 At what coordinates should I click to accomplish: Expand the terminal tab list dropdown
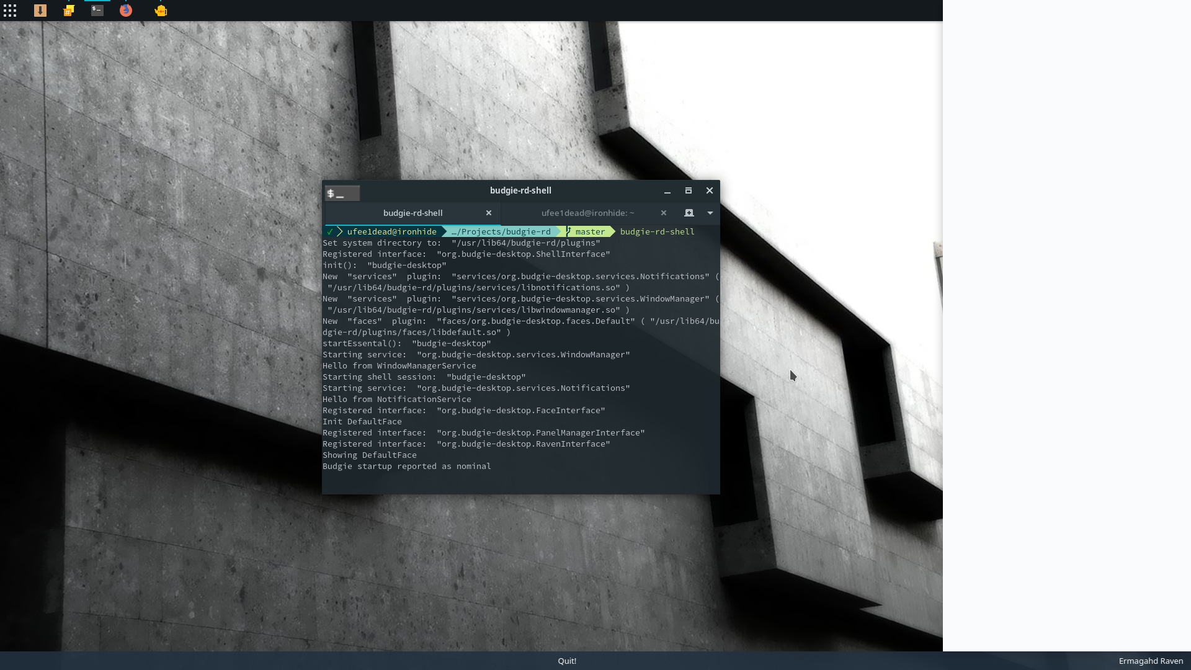pyautogui.click(x=710, y=213)
